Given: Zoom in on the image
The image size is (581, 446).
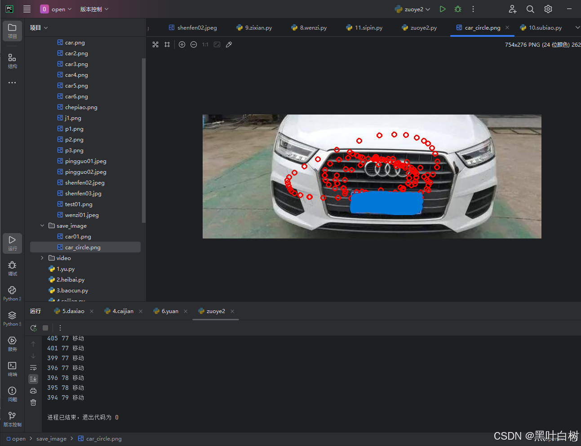Looking at the screenshot, I should click(182, 44).
